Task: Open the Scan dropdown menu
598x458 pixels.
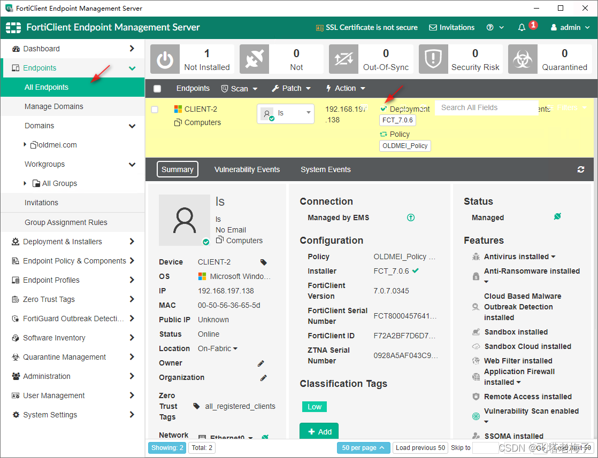Action: point(240,88)
